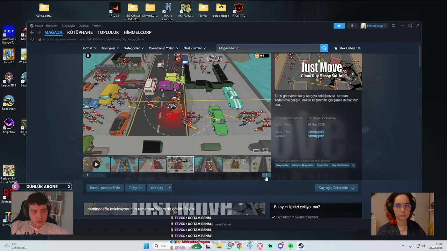Open the Steam announcements megaphone button

click(x=339, y=26)
